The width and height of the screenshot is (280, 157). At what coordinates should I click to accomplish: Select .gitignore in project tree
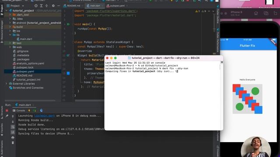click(21, 51)
